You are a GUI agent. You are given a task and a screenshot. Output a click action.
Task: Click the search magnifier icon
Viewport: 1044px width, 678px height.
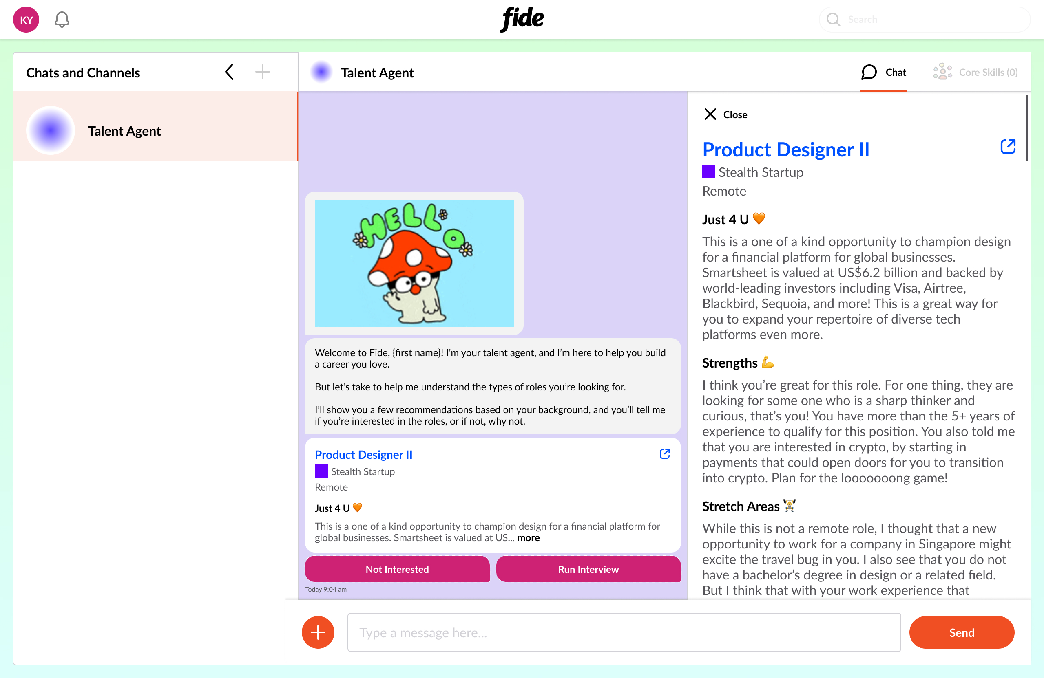(834, 19)
